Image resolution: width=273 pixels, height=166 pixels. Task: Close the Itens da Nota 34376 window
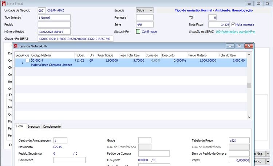click(x=249, y=46)
